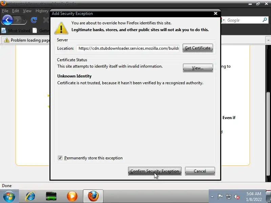Open the File menu in Firefox
Image resolution: width=271 pixels, height=203 pixels.
coord(5,11)
